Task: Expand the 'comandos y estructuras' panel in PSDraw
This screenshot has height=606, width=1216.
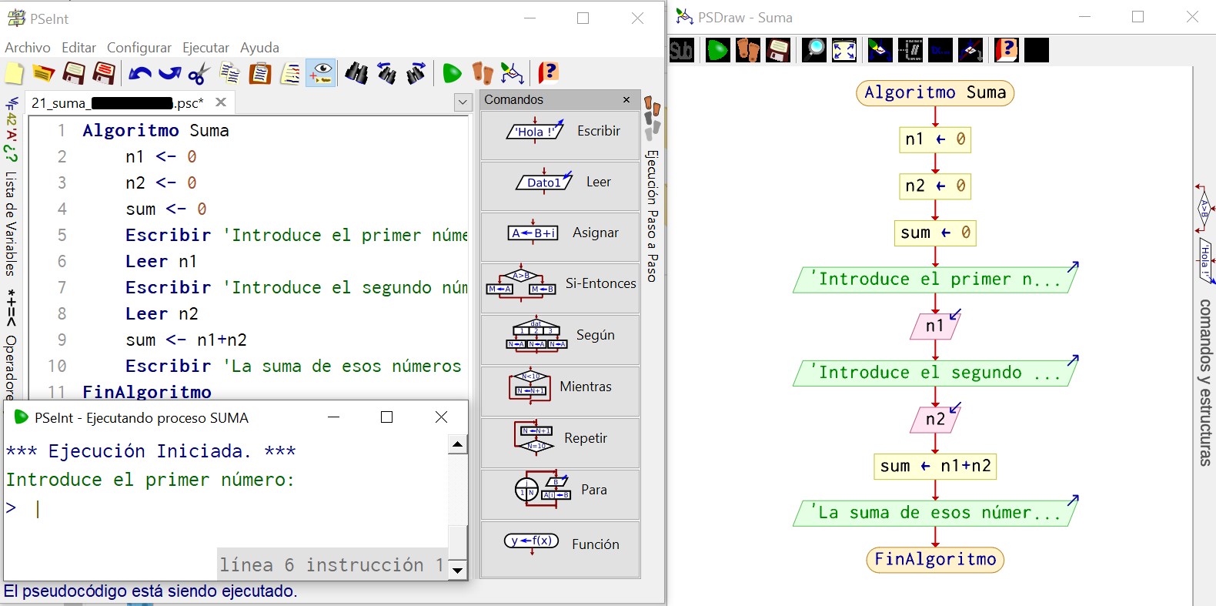Action: [x=1204, y=382]
